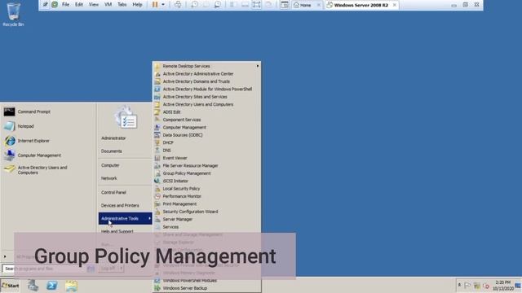The height and width of the screenshot is (293, 522).
Task: Click the Enter full screen mode icon
Action: pyautogui.click(x=256, y=5)
